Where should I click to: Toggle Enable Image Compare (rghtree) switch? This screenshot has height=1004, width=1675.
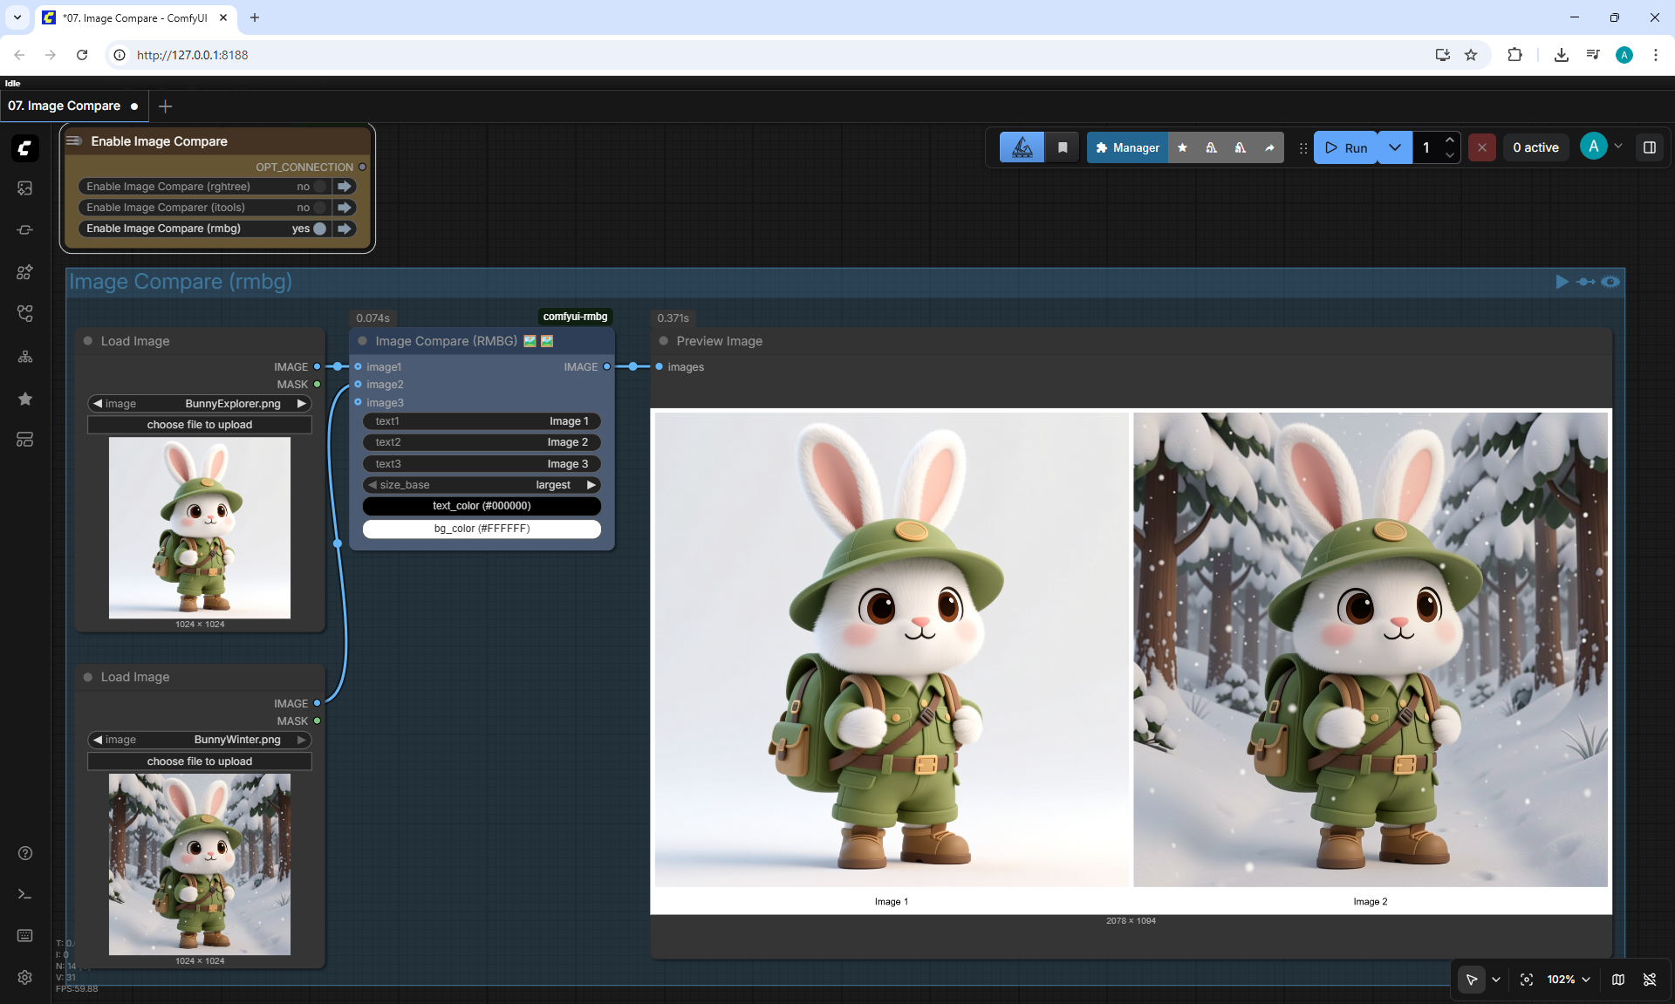pyautogui.click(x=320, y=187)
